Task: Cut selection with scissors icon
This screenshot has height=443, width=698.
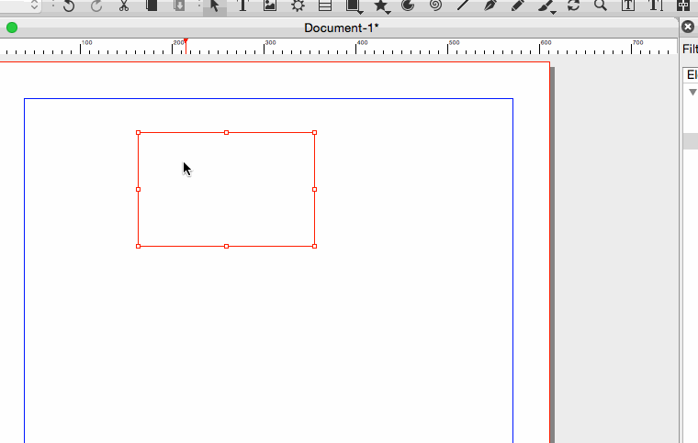Action: coord(124,6)
